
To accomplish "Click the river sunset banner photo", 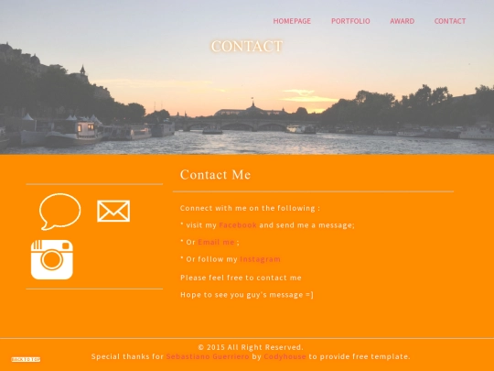I will [247, 94].
